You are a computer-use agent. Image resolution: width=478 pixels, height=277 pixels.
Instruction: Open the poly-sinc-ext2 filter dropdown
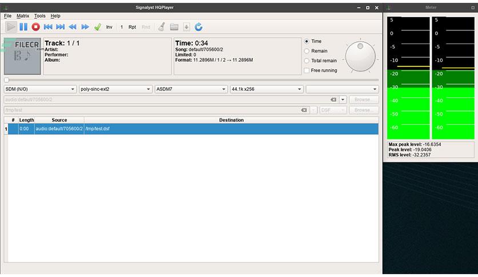[x=115, y=89]
